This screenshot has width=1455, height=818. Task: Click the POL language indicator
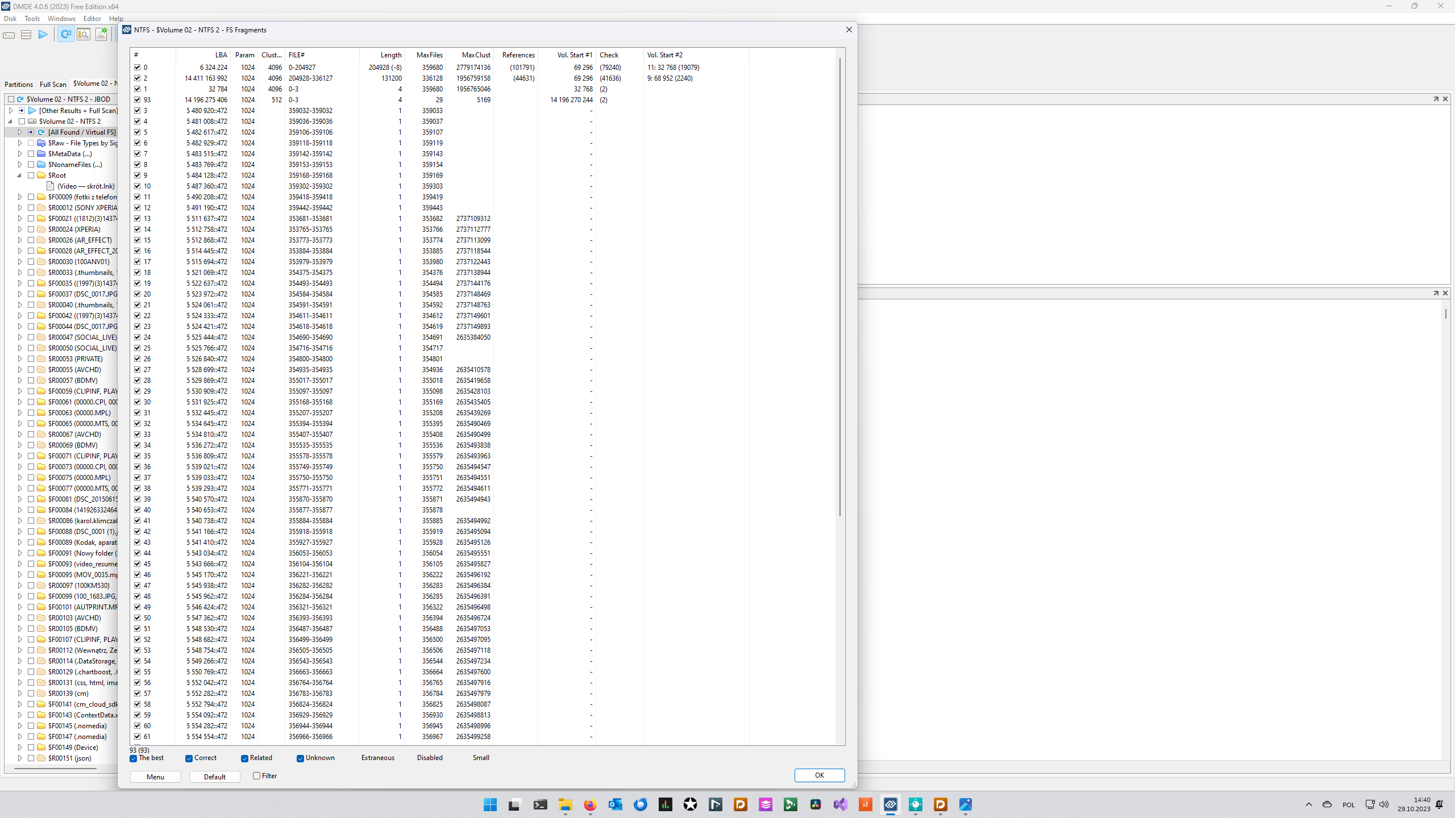pos(1349,805)
